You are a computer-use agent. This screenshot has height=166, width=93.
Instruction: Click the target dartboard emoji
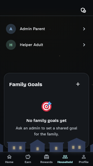click(x=47, y=107)
